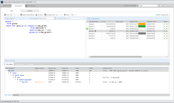This screenshot has height=103, width=174.
Task: Open the Clear dropdown arrow
Action: 70,15
